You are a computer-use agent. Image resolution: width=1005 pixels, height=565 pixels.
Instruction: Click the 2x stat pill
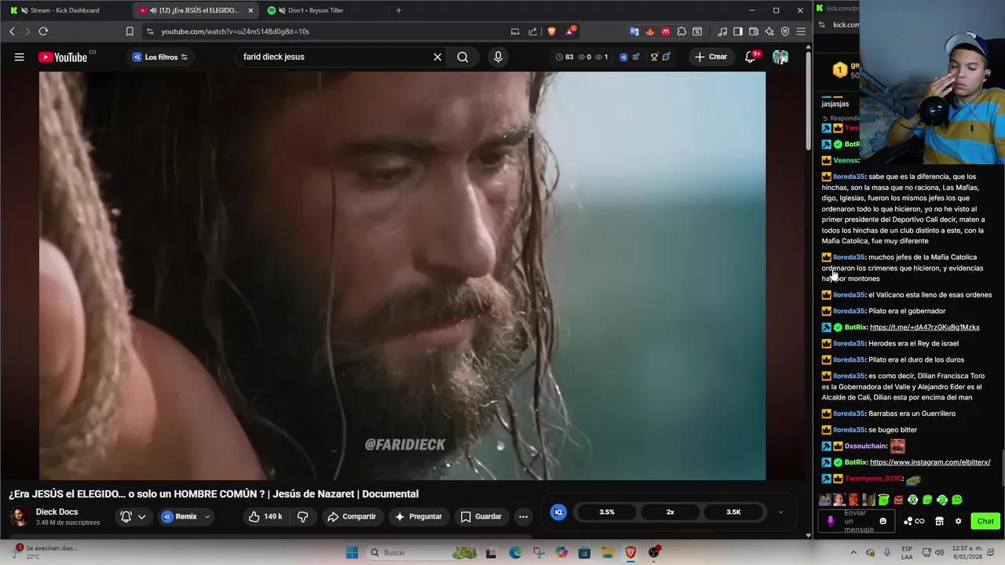click(671, 512)
